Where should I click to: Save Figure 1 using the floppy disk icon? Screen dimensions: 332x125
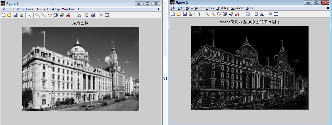click(x=15, y=15)
